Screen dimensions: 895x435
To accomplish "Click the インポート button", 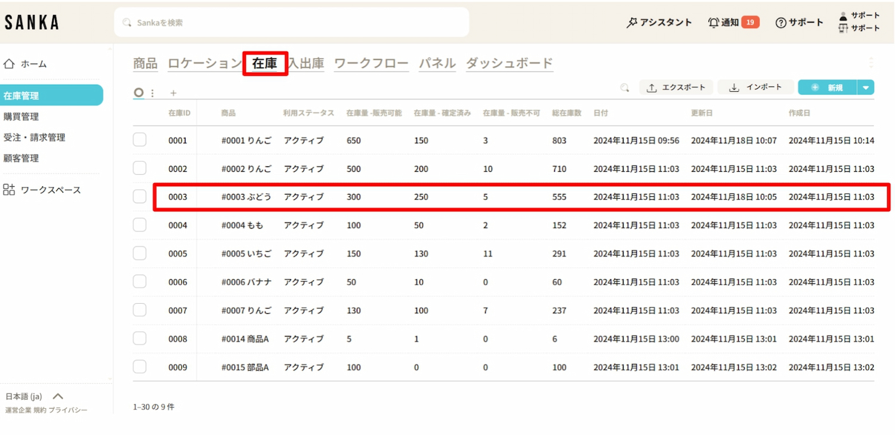I will tap(755, 88).
